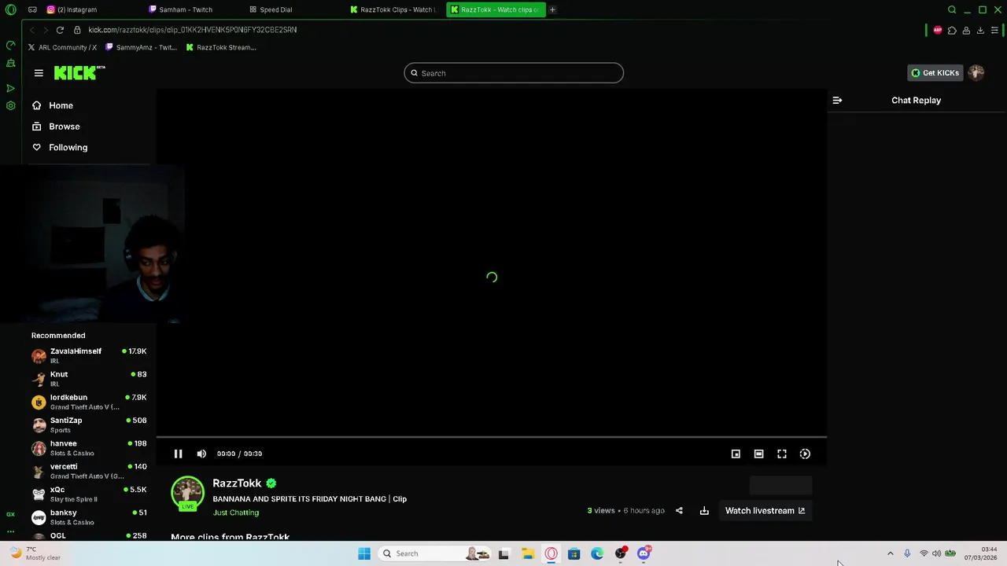This screenshot has width=1007, height=566.
Task: Open SantiZap recommended channel
Action: [x=89, y=424]
